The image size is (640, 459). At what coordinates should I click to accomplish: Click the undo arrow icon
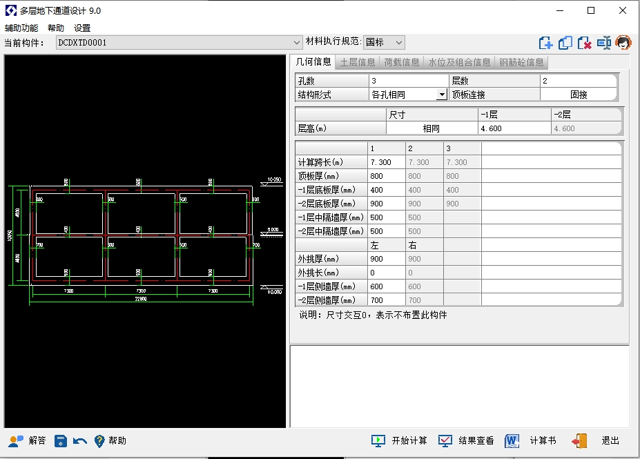coord(80,441)
